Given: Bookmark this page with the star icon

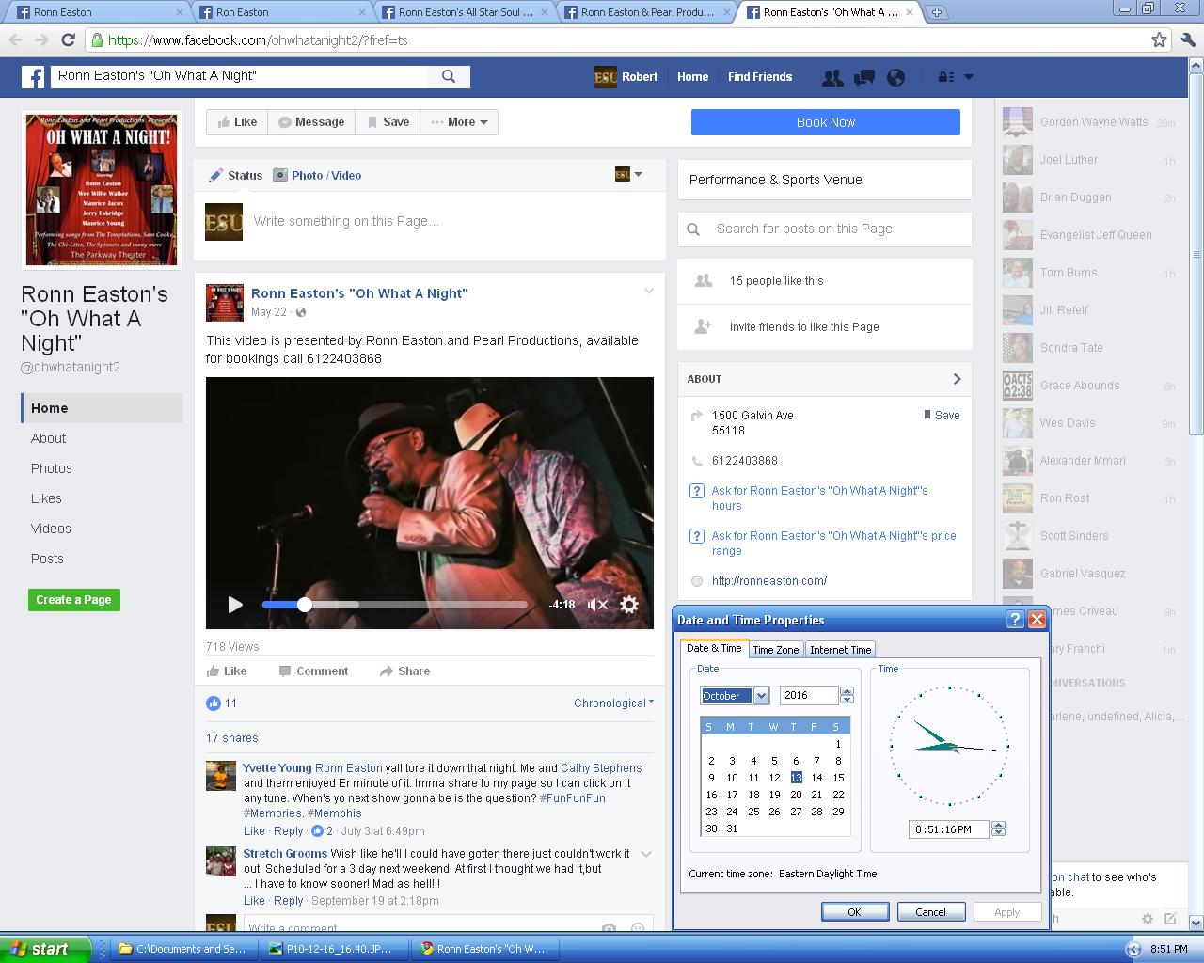Looking at the screenshot, I should click(1159, 40).
